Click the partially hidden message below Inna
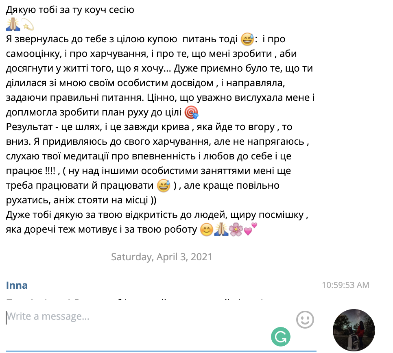The width and height of the screenshot is (393, 353). pos(135,299)
